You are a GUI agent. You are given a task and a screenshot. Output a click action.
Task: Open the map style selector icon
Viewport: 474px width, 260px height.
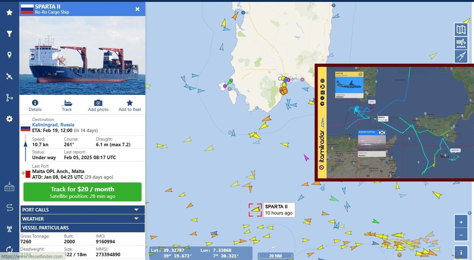pos(461,30)
